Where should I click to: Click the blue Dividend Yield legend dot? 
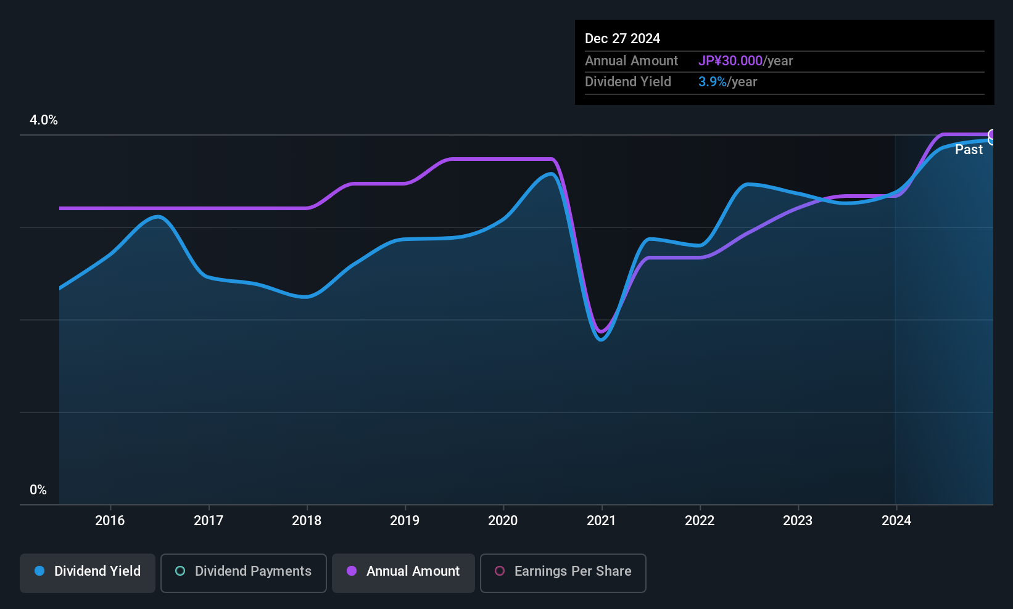(x=39, y=571)
